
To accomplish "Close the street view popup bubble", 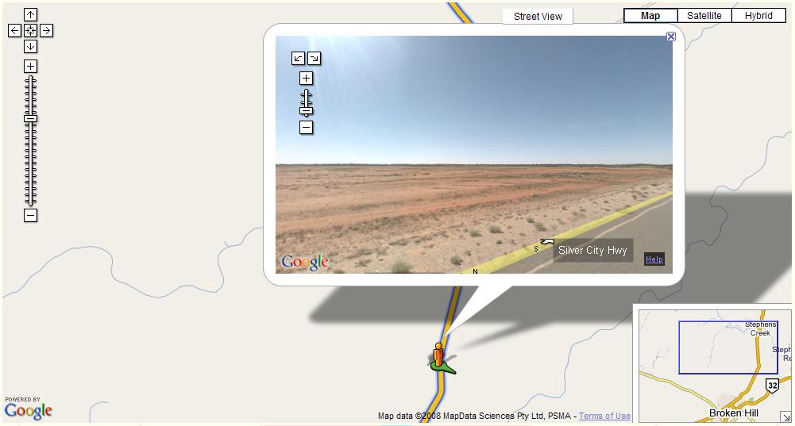I will coord(671,36).
